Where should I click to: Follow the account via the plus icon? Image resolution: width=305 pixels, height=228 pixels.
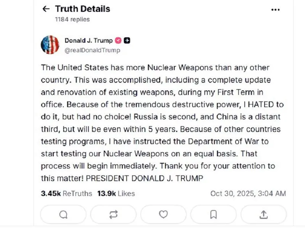click(x=127, y=40)
